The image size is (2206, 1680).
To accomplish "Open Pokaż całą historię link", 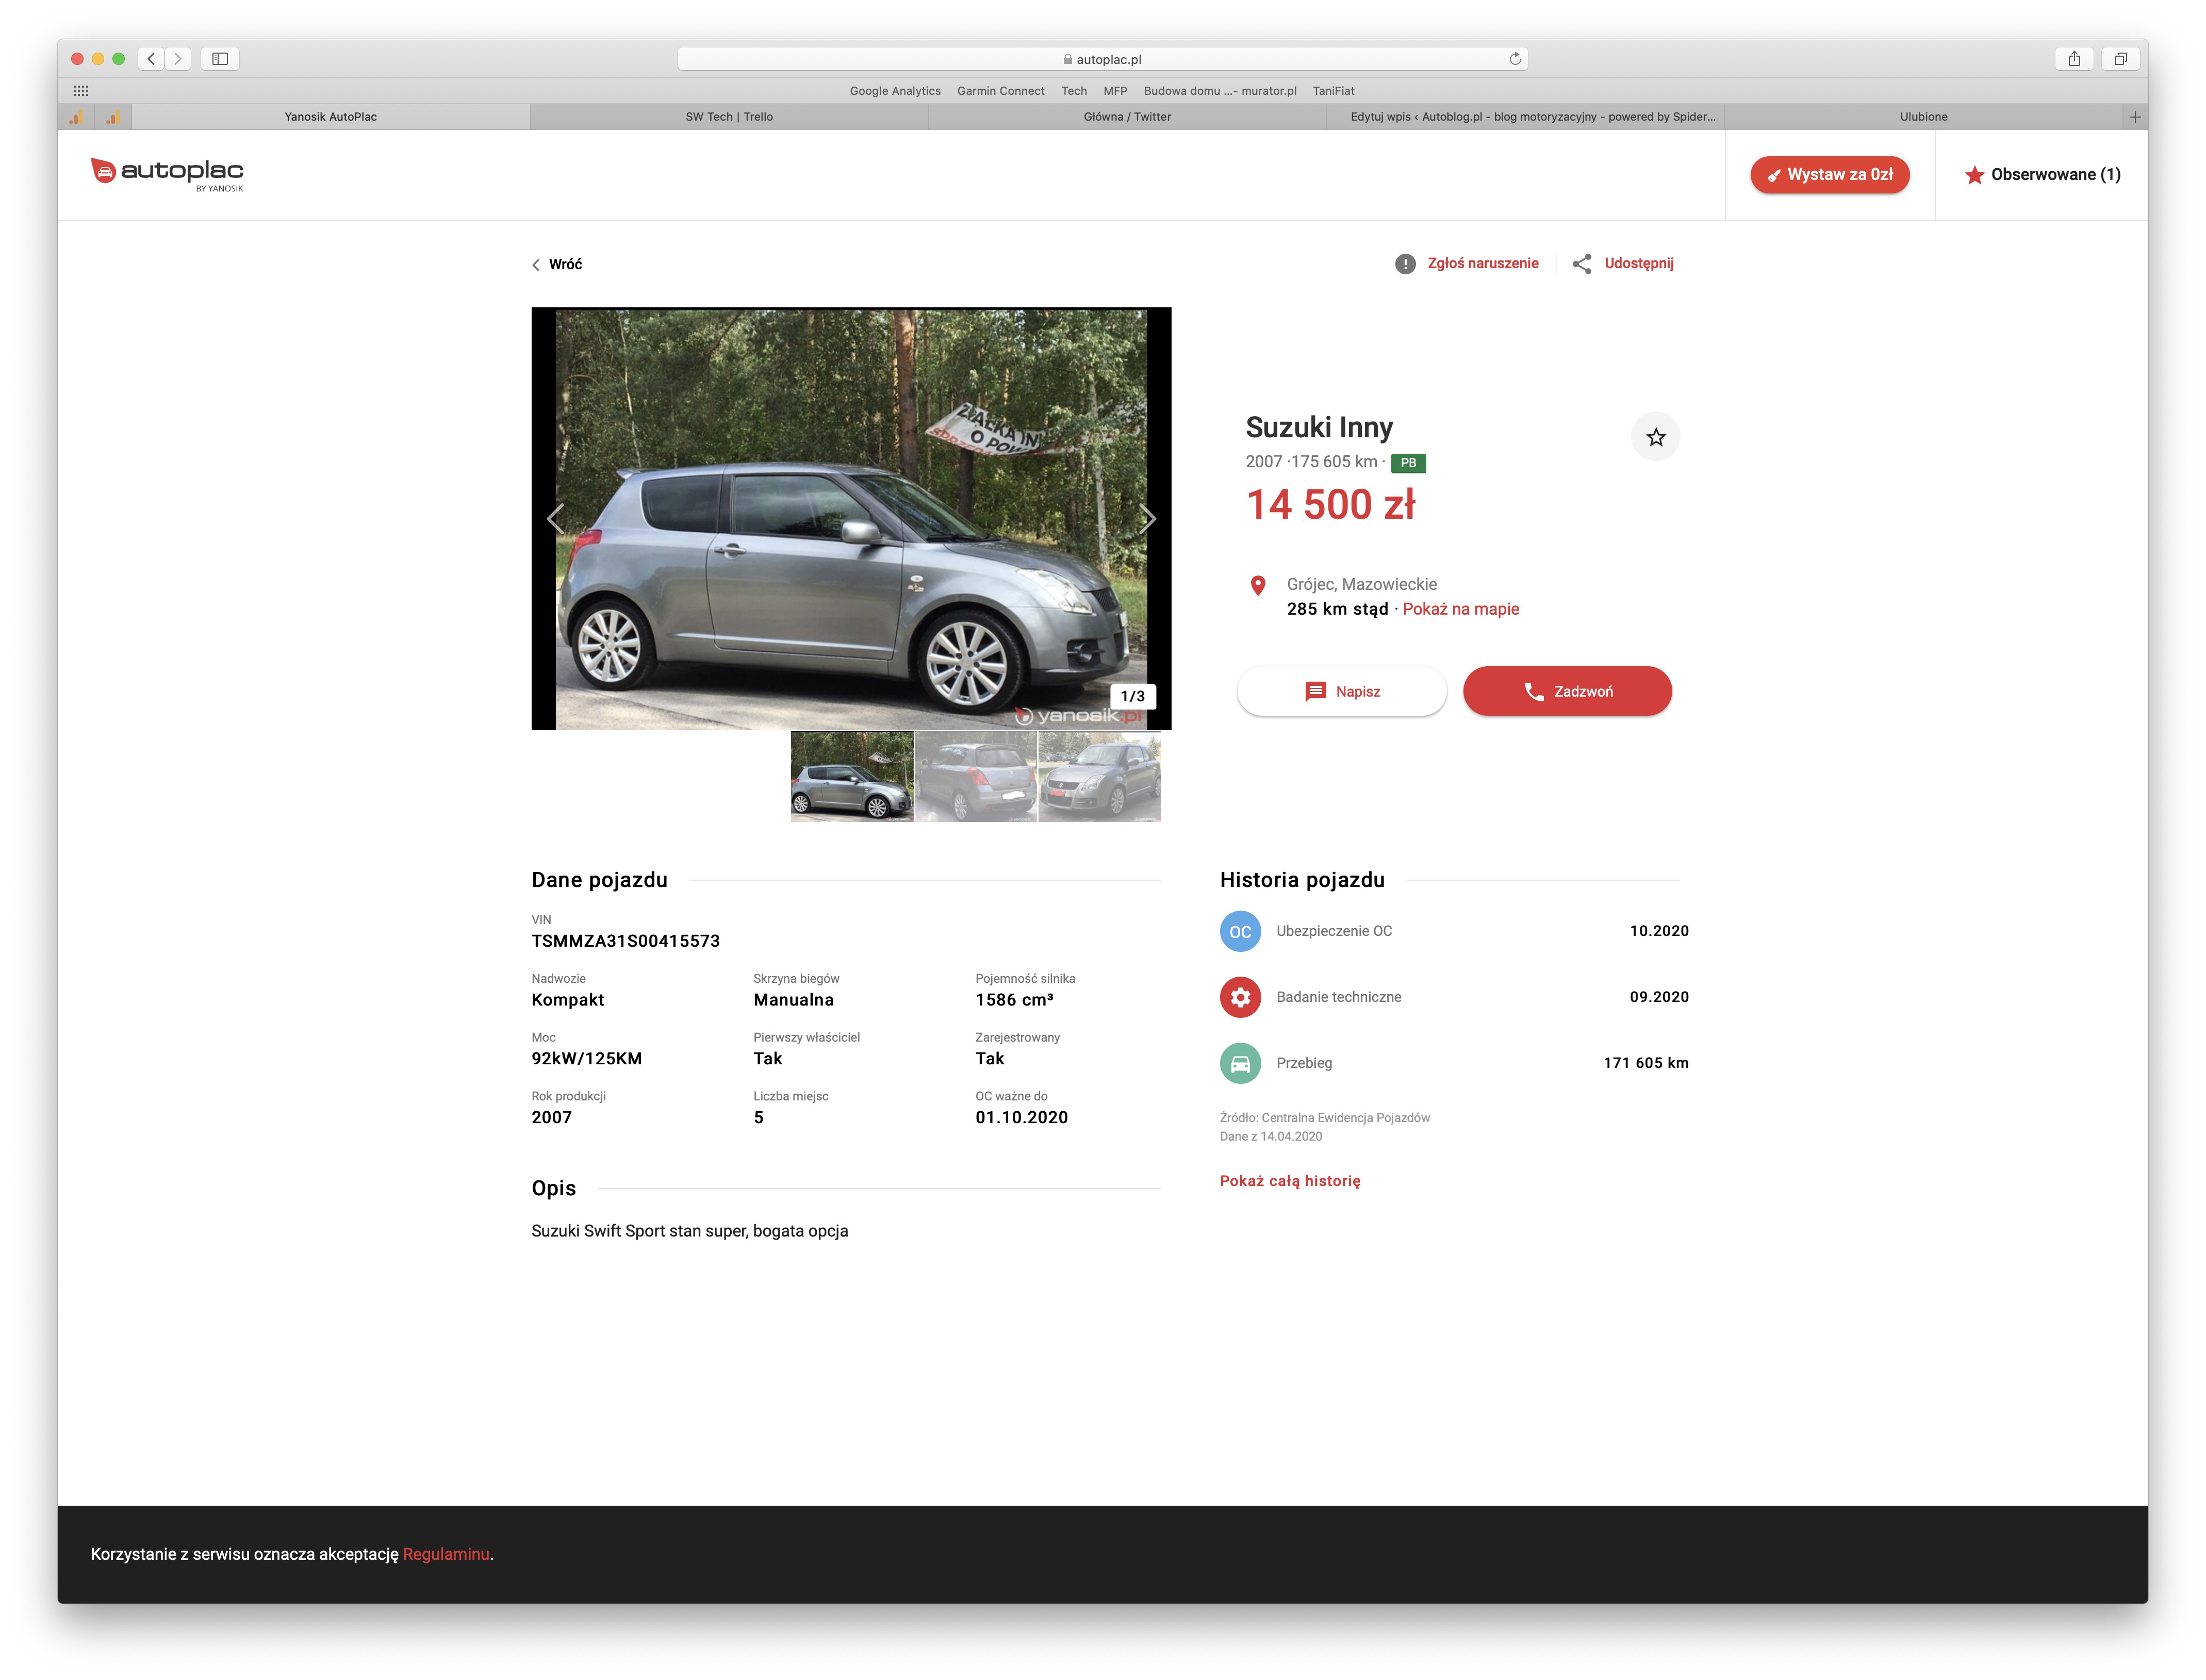I will pyautogui.click(x=1290, y=1181).
